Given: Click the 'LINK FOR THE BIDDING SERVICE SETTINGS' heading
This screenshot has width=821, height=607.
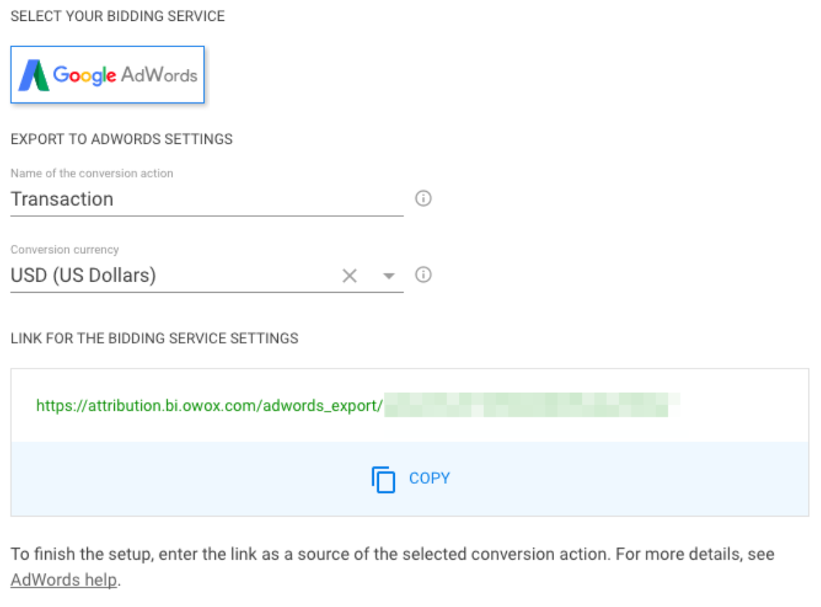Looking at the screenshot, I should 154,339.
